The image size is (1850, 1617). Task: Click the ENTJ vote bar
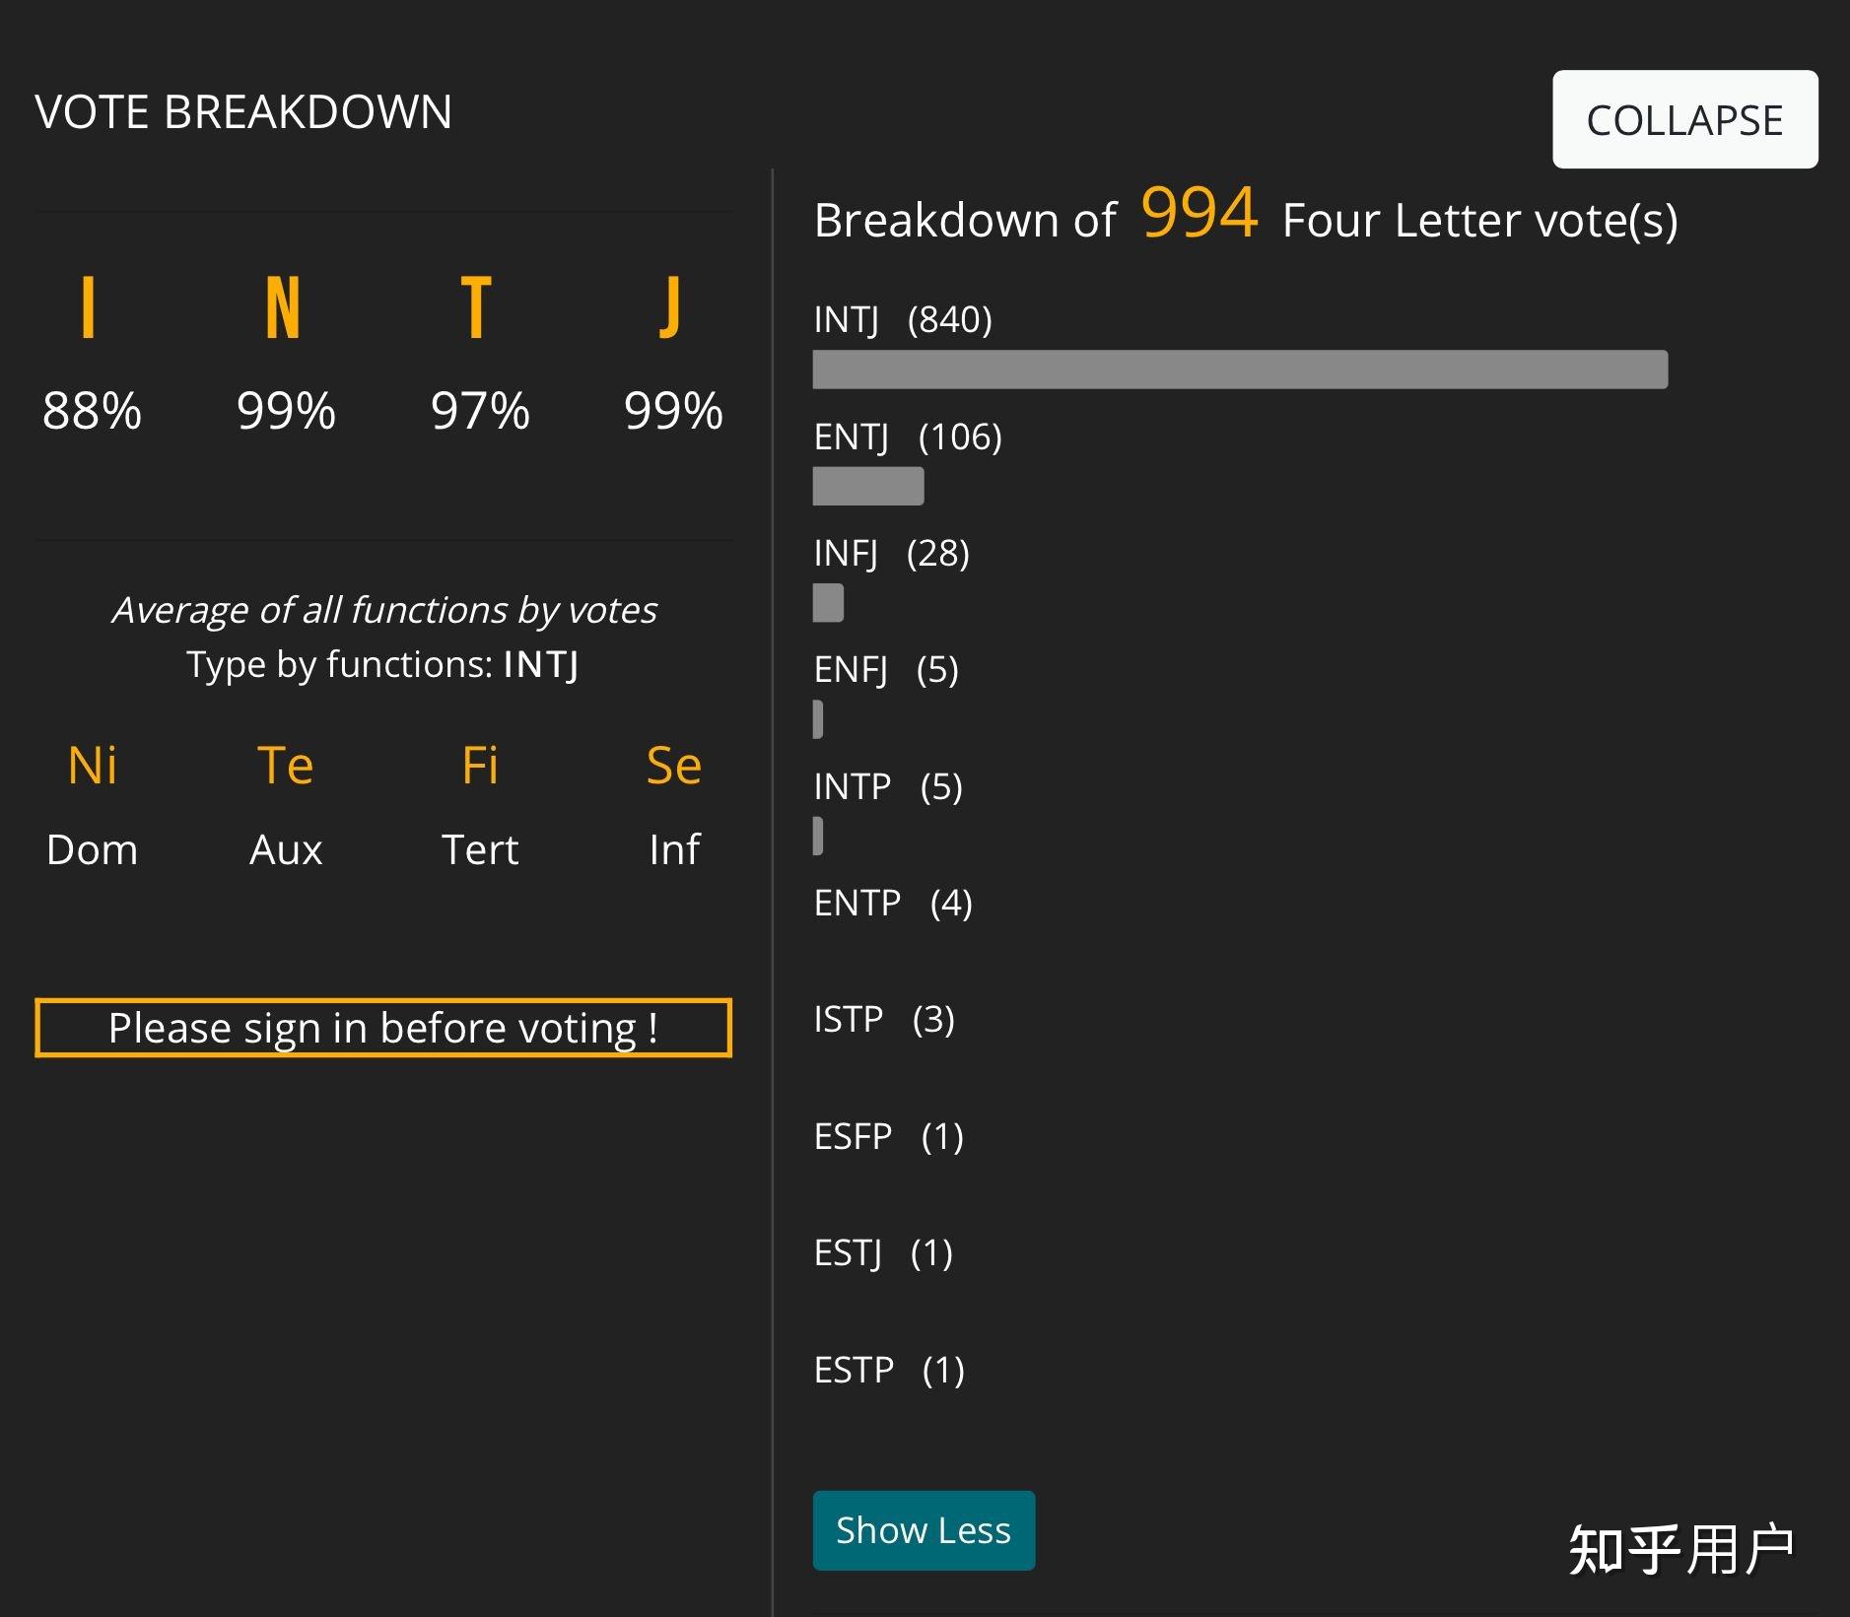pos(867,487)
